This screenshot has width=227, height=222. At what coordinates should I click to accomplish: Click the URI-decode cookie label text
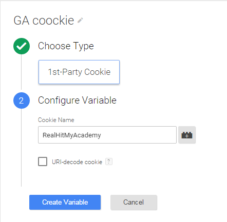click(x=77, y=162)
